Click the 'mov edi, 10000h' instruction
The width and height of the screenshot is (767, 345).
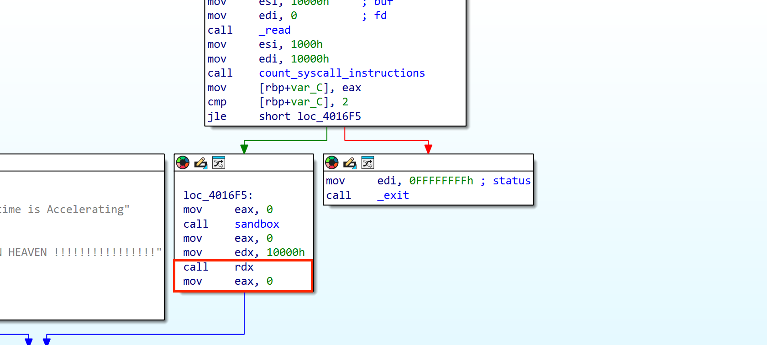(268, 59)
